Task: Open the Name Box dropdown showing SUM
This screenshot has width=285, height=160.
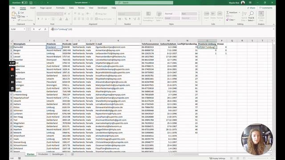Action: coord(24,29)
